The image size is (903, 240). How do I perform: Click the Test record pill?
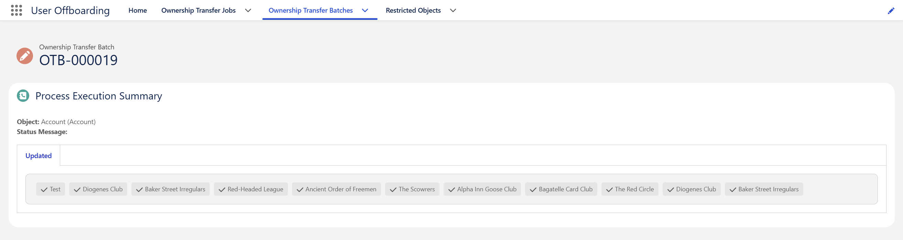coord(51,189)
